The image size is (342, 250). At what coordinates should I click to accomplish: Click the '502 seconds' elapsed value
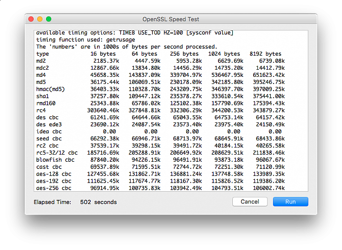tap(98, 202)
